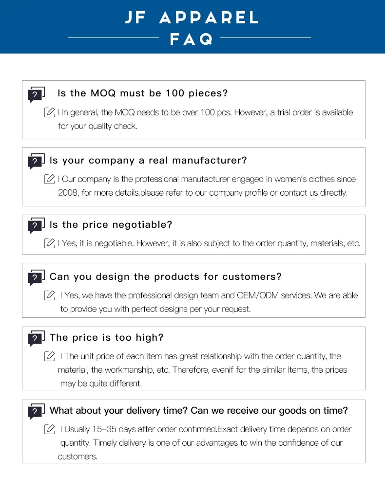The image size is (385, 494).
Task: Click the edit pencil icon by the MOQ answer
Action: pyautogui.click(x=49, y=112)
